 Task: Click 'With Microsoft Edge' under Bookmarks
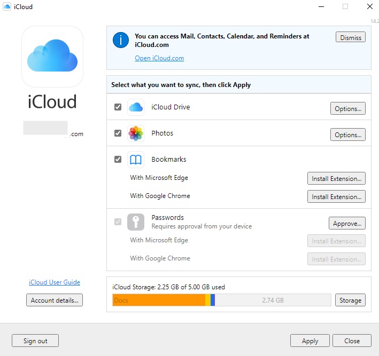coord(159,178)
